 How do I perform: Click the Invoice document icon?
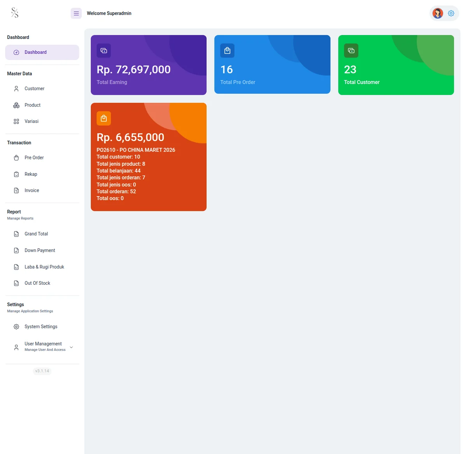(16, 191)
